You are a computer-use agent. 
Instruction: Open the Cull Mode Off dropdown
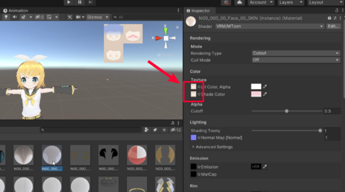[x=296, y=60]
